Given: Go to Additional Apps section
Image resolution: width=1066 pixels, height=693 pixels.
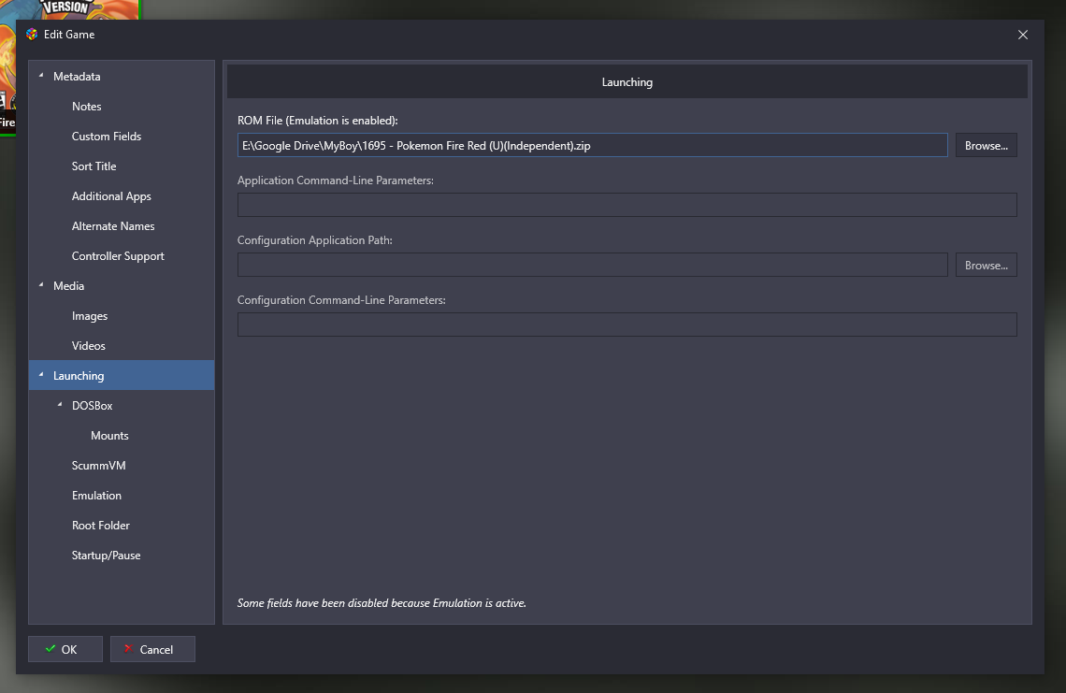Looking at the screenshot, I should [111, 196].
